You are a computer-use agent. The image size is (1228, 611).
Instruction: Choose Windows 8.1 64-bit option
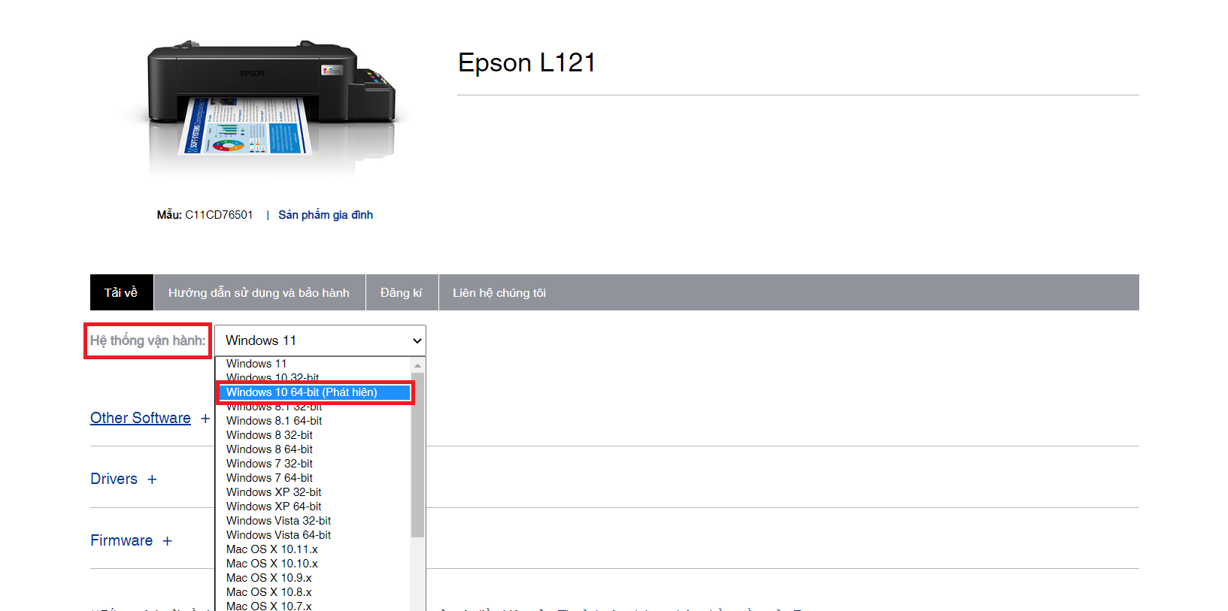313,421
